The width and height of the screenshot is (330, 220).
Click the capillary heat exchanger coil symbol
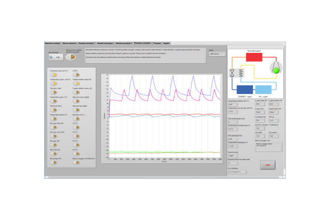(x=240, y=72)
